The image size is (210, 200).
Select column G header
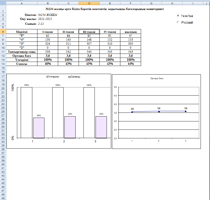151,3
